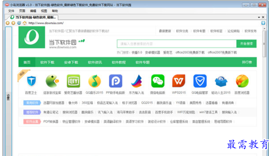Open the QQ电脑管家 app icon

coord(200,81)
